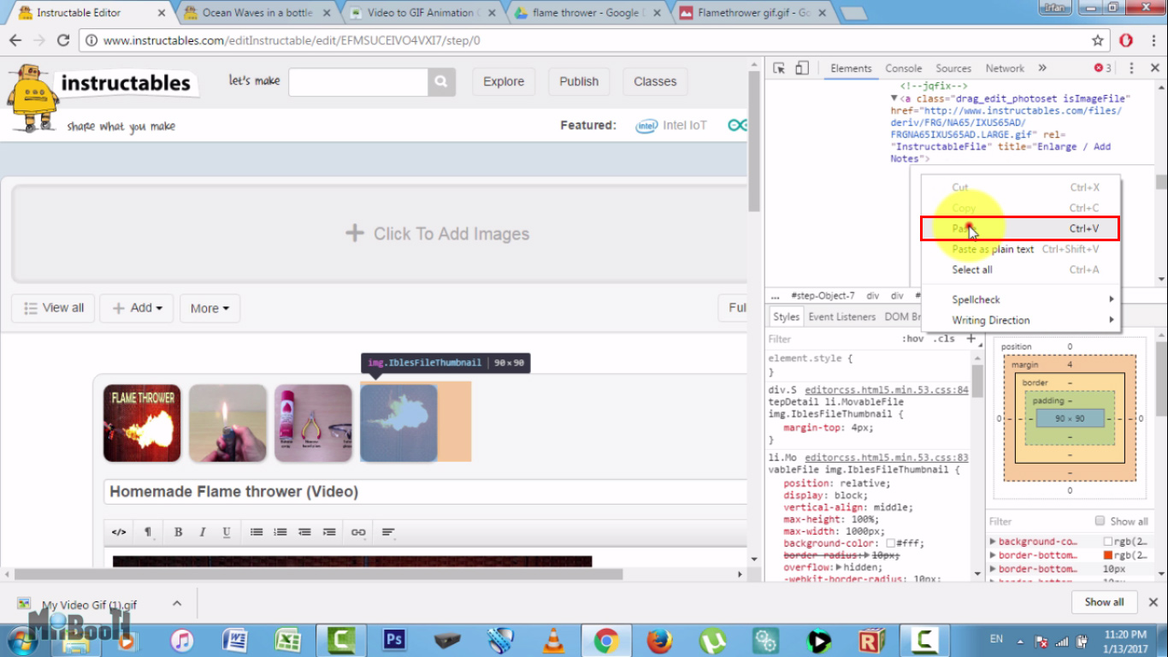The height and width of the screenshot is (657, 1168).
Task: Expand the first border-bottom computed property with orange swatch
Action: [x=993, y=555]
